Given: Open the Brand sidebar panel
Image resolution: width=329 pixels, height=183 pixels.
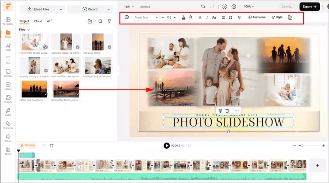Looking at the screenshot, I should pos(8,151).
